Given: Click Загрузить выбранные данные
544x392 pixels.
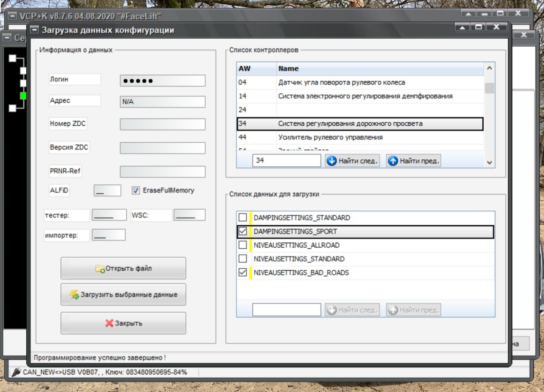Looking at the screenshot, I should pyautogui.click(x=123, y=294).
